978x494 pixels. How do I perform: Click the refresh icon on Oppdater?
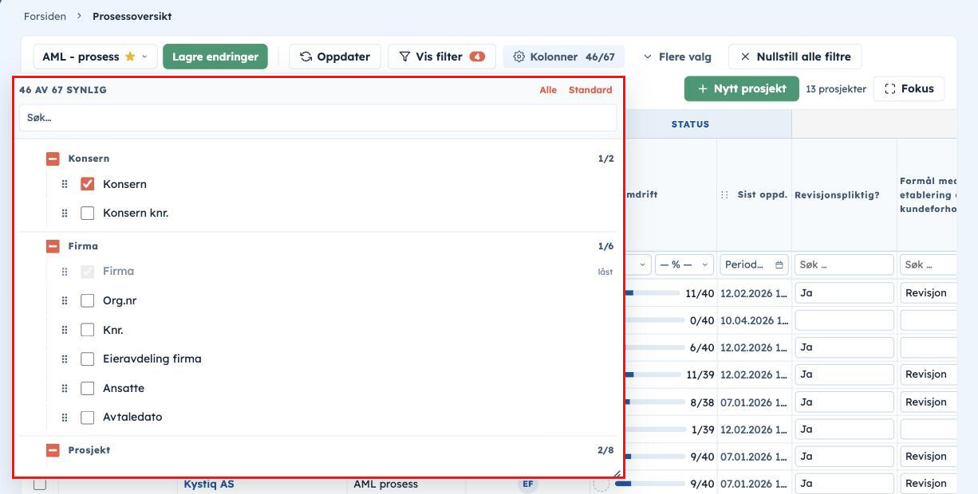[306, 57]
